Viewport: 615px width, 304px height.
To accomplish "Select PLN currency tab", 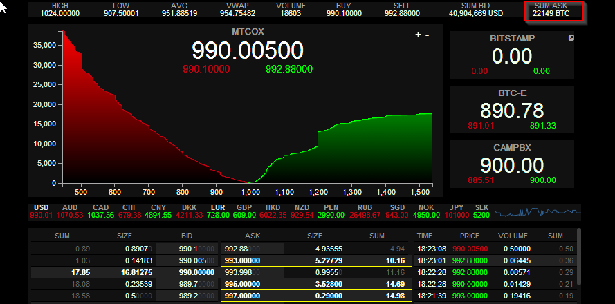I will tap(331, 211).
